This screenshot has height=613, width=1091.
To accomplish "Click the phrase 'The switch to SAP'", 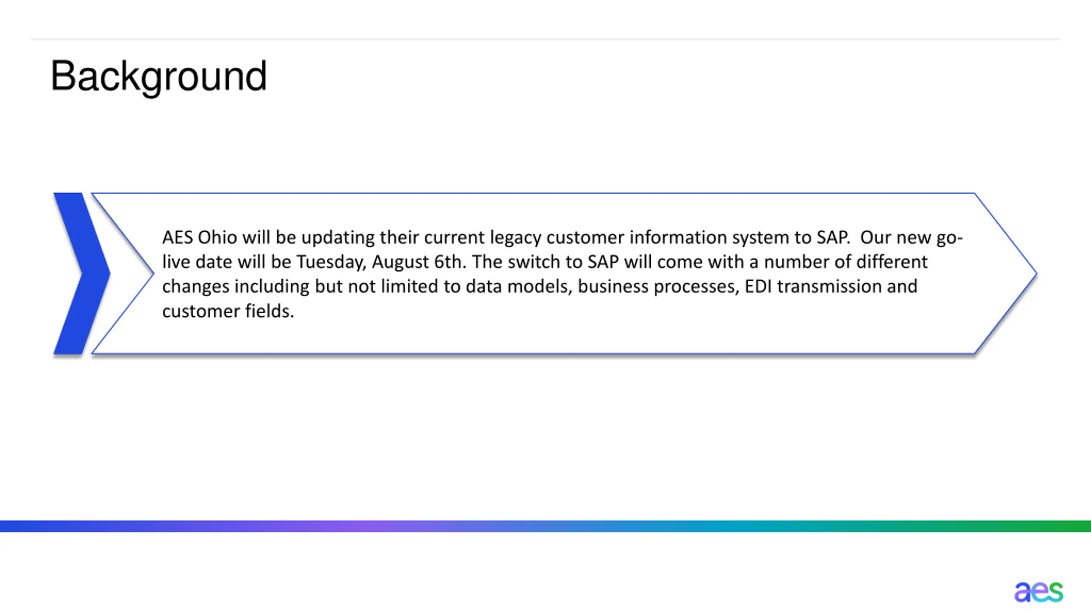I will click(545, 262).
